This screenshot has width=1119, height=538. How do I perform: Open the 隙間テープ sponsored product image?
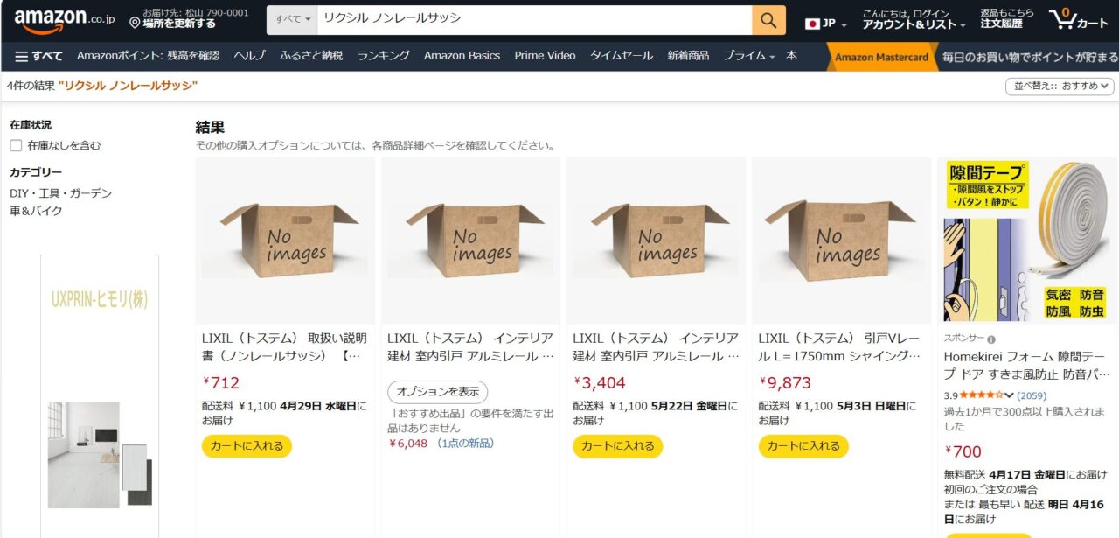[x=1026, y=241]
